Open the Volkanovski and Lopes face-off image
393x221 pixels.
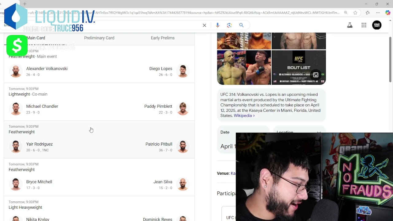[x=244, y=68]
